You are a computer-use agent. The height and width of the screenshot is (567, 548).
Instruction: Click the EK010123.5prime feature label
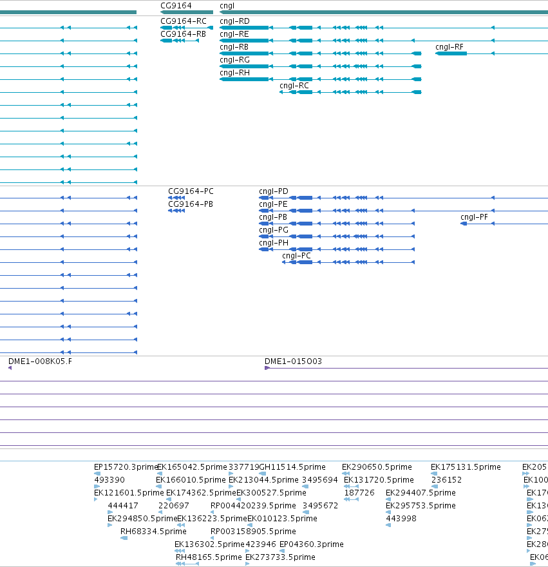tap(282, 519)
